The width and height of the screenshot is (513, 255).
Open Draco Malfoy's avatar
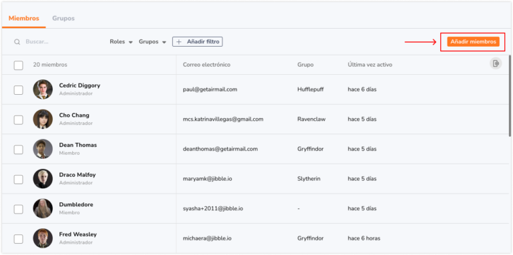[43, 178]
